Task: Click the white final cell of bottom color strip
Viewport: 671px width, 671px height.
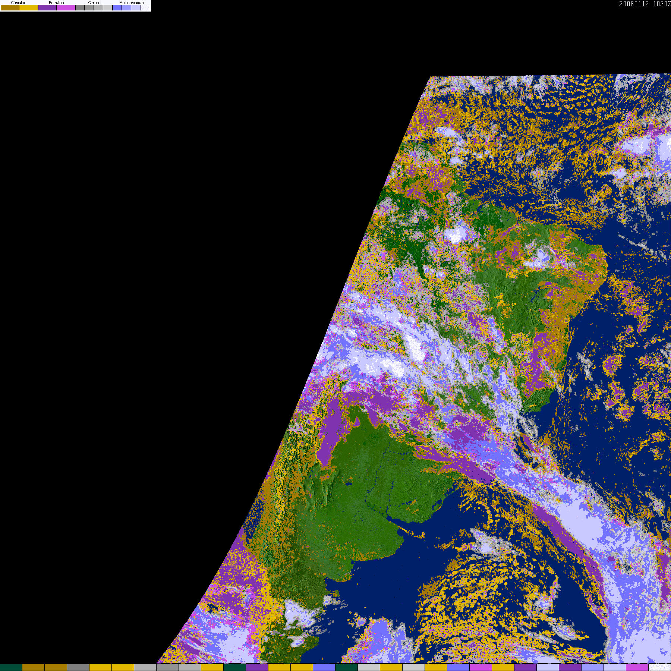Action: coord(659,667)
